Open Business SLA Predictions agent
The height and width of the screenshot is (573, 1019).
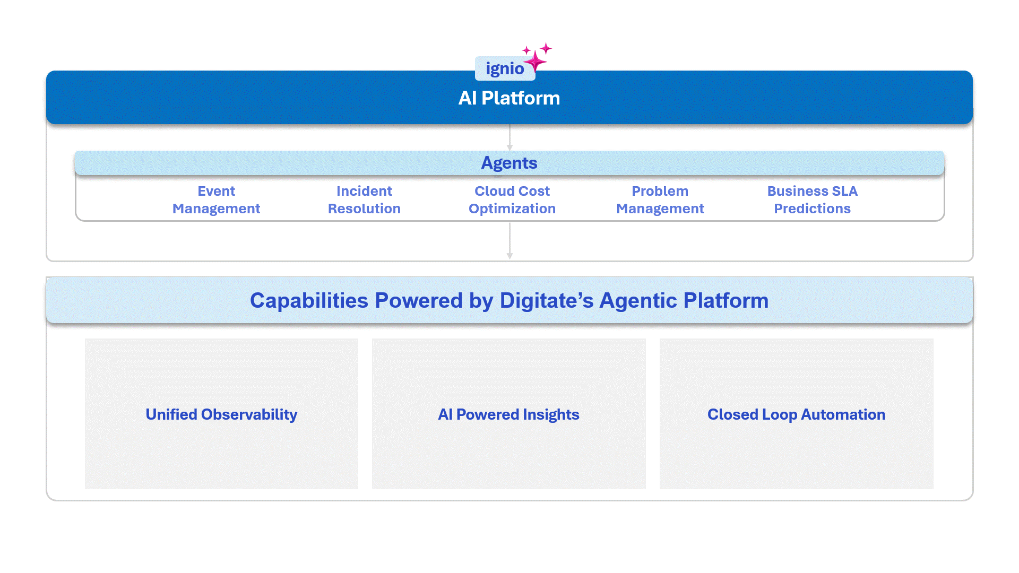click(x=812, y=199)
